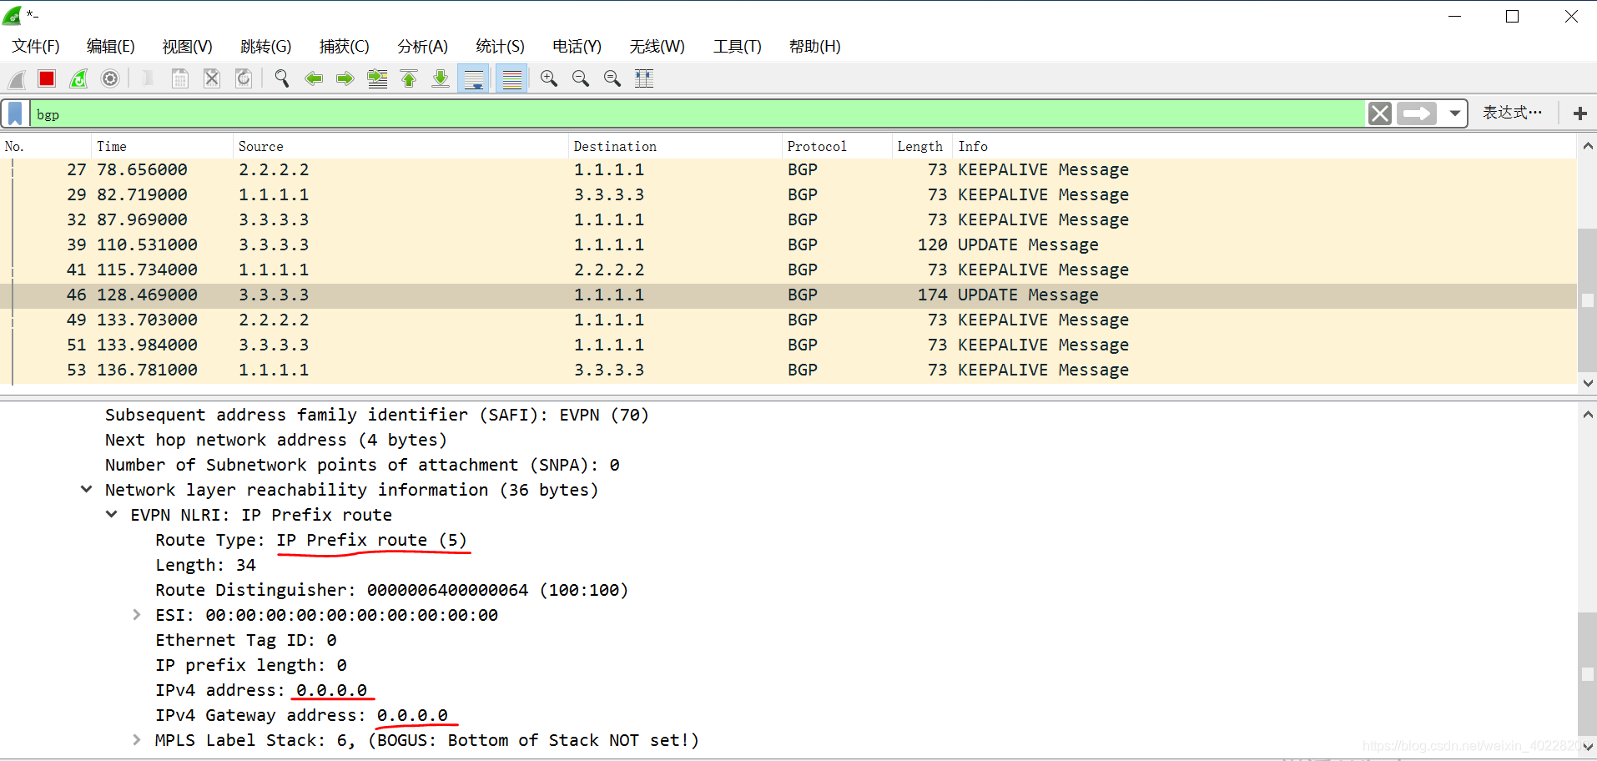The width and height of the screenshot is (1597, 761).
Task: Find a packet with magnifier icon
Action: [282, 79]
